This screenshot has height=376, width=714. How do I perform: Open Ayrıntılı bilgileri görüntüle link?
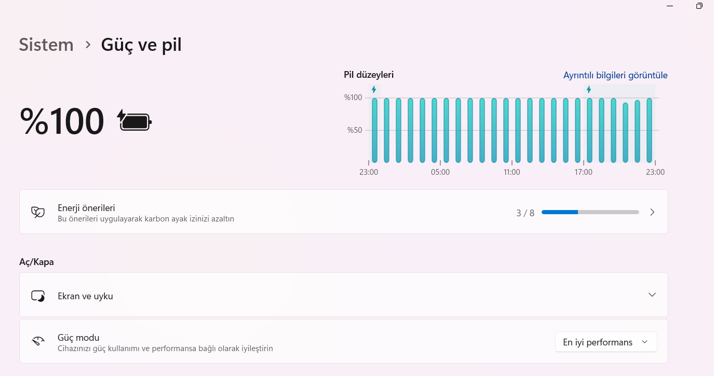click(615, 75)
